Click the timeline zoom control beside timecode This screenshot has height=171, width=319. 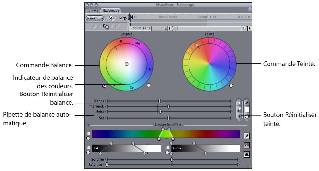(x=159, y=28)
